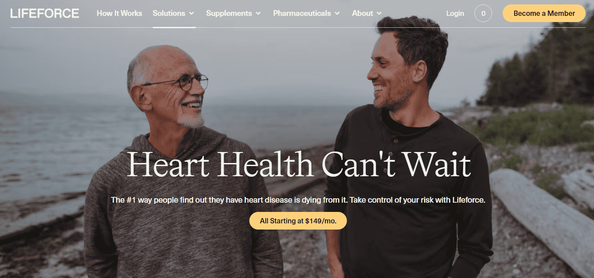Open the cart counter showing 0
The image size is (594, 278).
483,13
